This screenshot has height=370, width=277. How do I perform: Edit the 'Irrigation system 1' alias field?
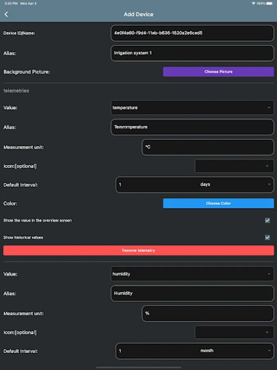(192, 53)
